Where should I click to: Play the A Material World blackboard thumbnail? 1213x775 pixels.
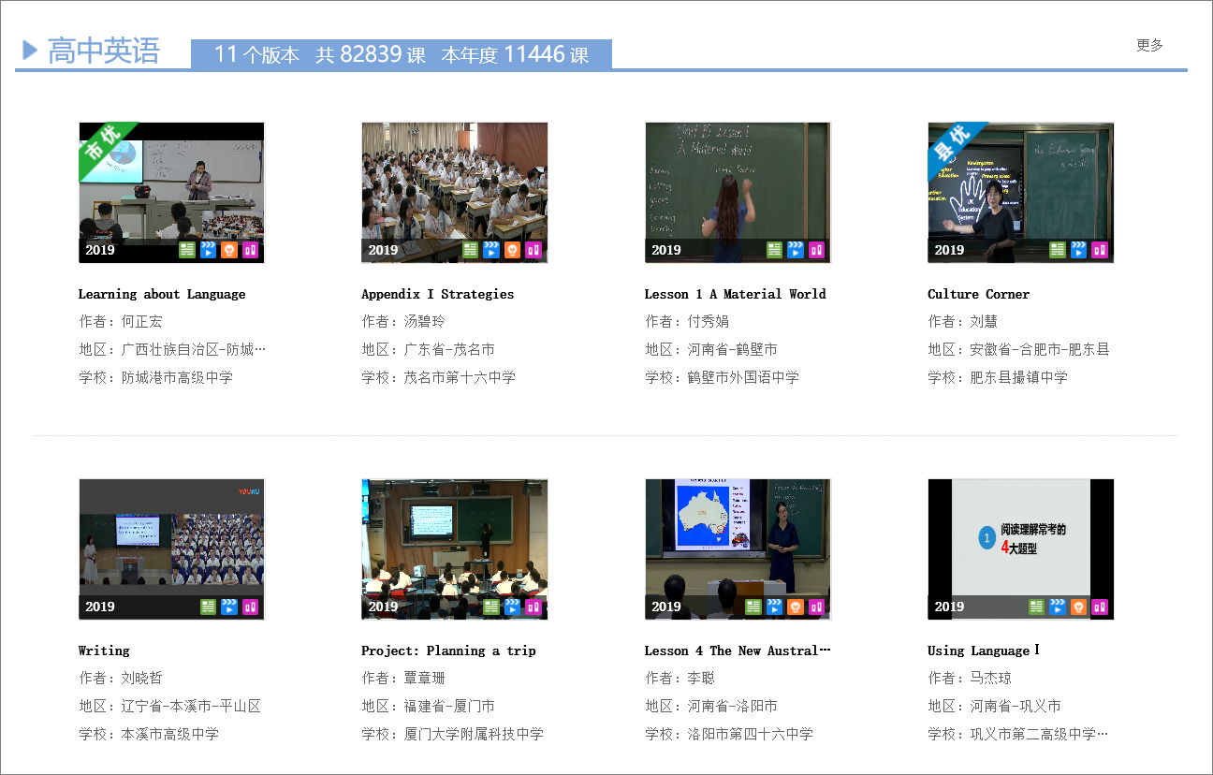[738, 193]
